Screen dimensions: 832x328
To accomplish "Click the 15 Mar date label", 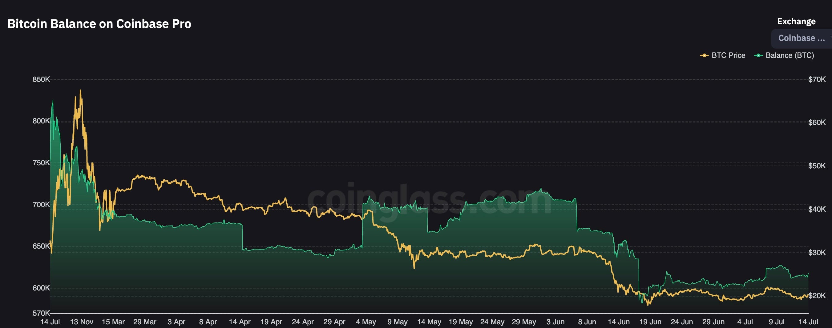I will point(113,322).
